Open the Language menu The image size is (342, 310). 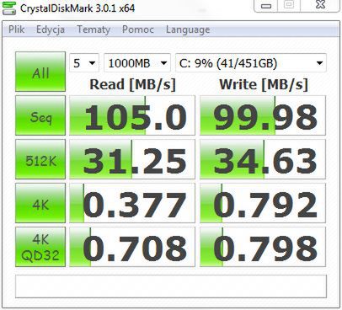click(188, 29)
